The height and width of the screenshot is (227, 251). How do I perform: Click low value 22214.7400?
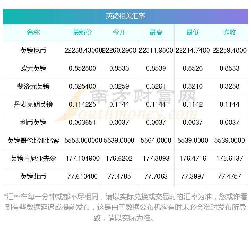click(193, 50)
